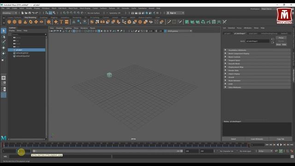Click the Load Attributes button
The image size is (295, 166).
[x=257, y=139]
